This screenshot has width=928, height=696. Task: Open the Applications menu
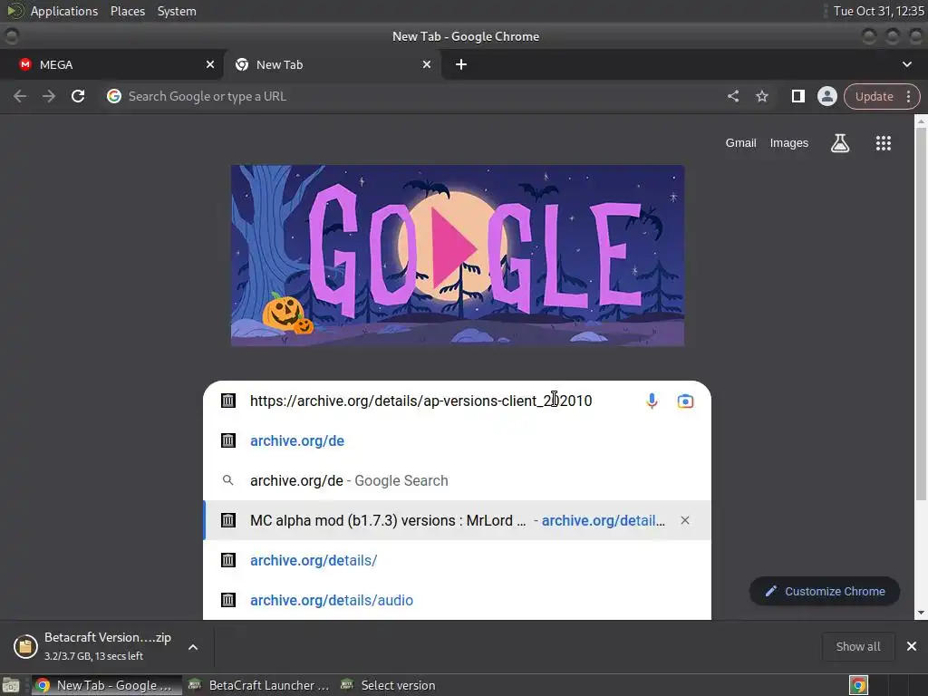[64, 11]
